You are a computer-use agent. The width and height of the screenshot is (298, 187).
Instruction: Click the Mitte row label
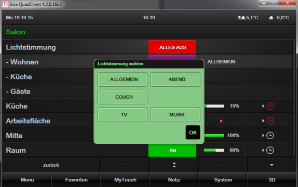pyautogui.click(x=14, y=136)
